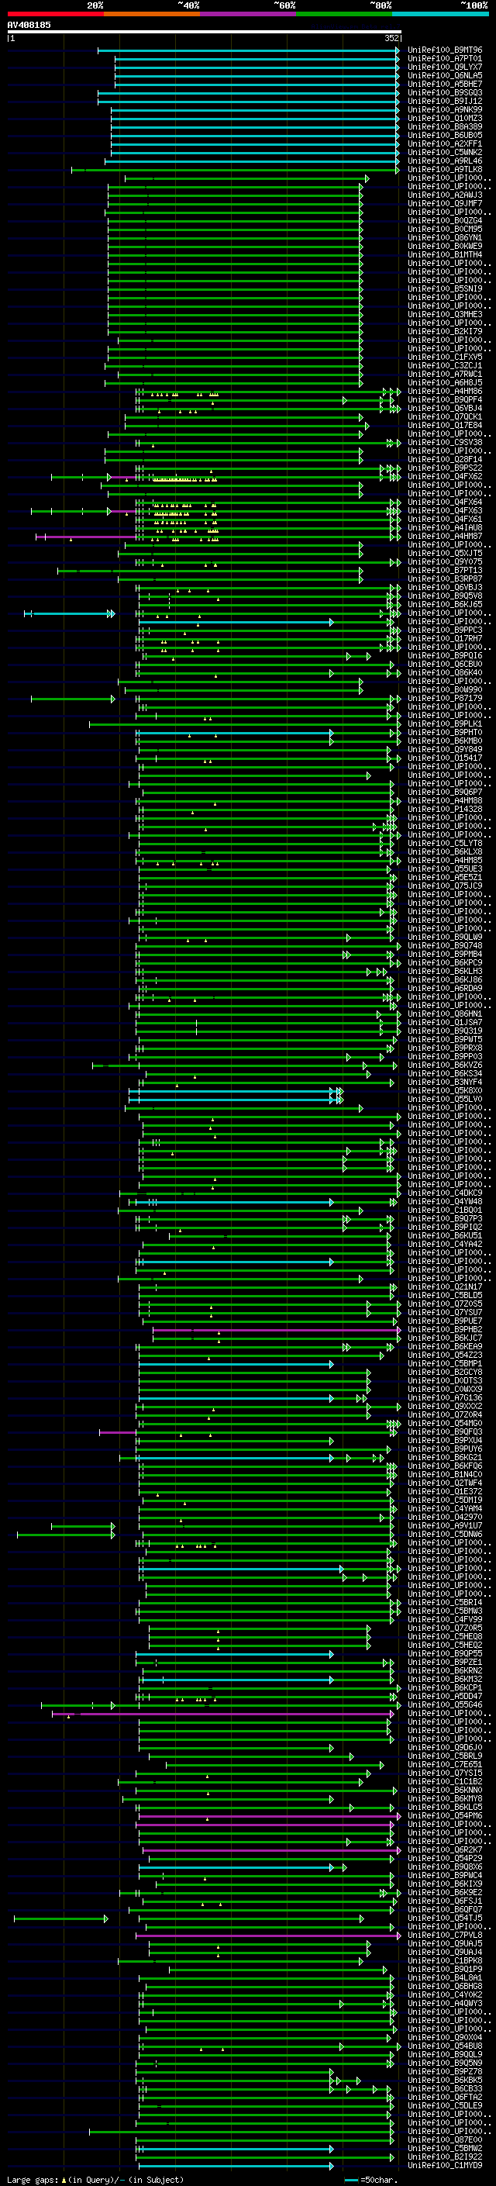The height and width of the screenshot is (2186, 496).
Task: Pick the UniRef100_C7PVL8 entry
Action: (x=444, y=1935)
